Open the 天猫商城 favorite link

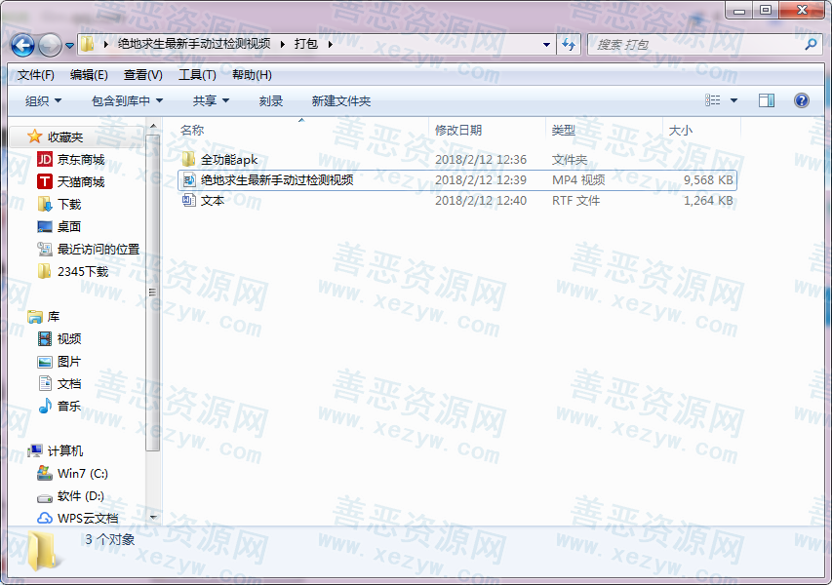coord(80,182)
